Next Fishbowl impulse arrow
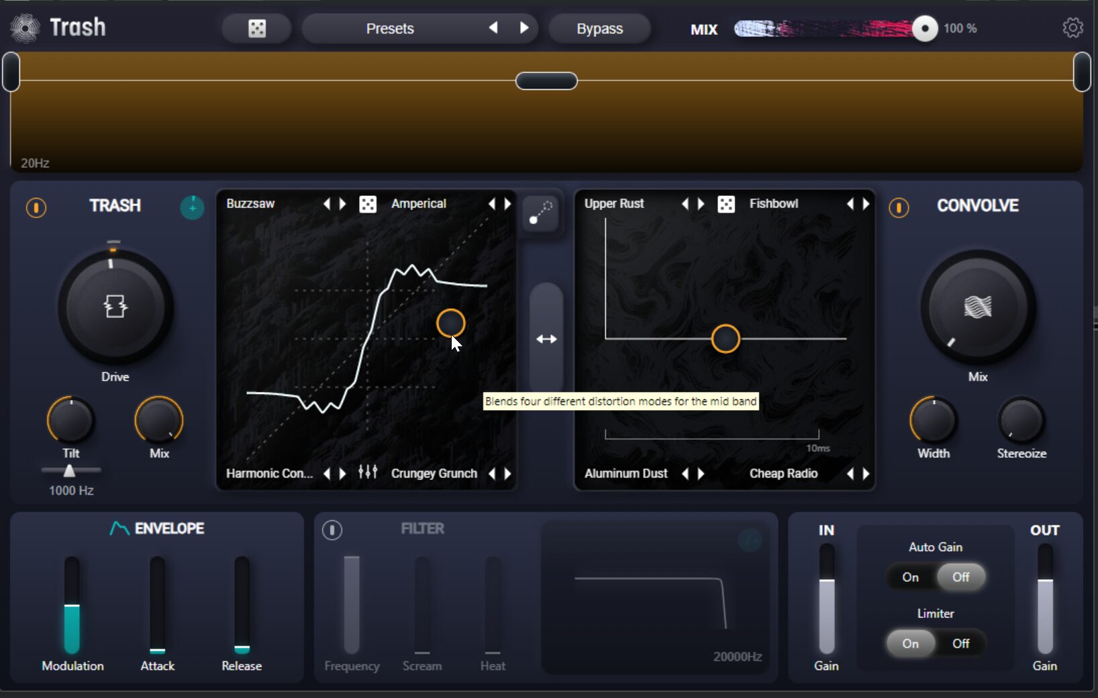The image size is (1098, 698). pyautogui.click(x=866, y=203)
